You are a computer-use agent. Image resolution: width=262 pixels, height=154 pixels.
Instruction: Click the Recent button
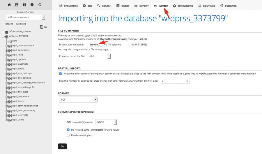(x=9, y=24)
